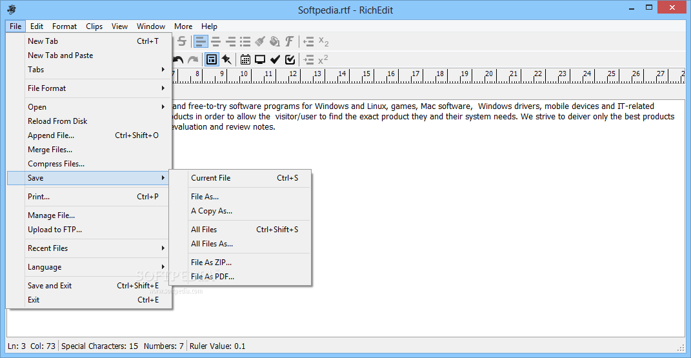Choose Exit from File menu
The width and height of the screenshot is (691, 358).
tap(88, 300)
